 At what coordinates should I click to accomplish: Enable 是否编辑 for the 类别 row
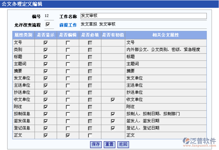point(68,50)
